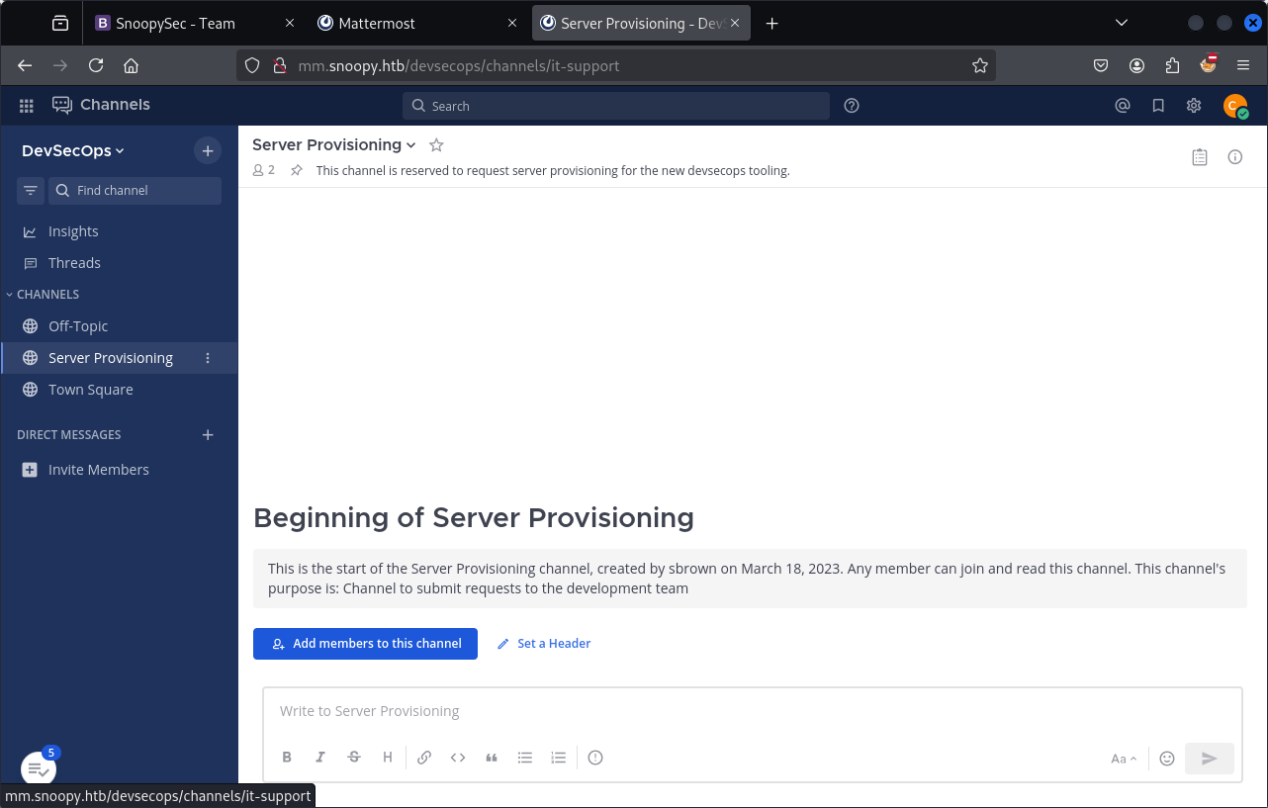The image size is (1268, 808).
Task: Collapse the CHANNELS sidebar category
Action: click(46, 295)
